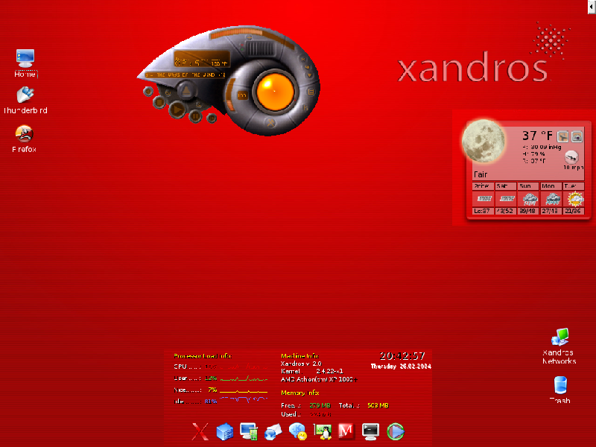596x447 pixels.
Task: Click the wind direction compass in weather widget
Action: point(571,156)
